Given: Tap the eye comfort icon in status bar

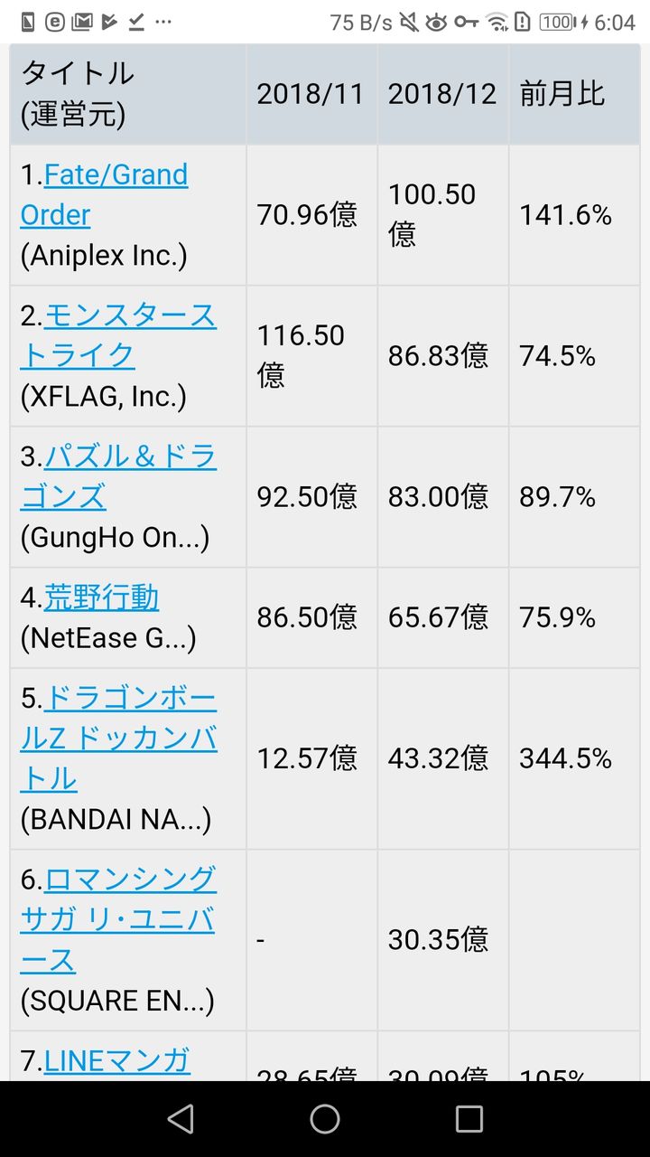Looking at the screenshot, I should 437,22.
